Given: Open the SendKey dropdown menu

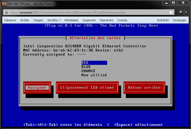Looking at the screenshot, I should click(54, 20).
